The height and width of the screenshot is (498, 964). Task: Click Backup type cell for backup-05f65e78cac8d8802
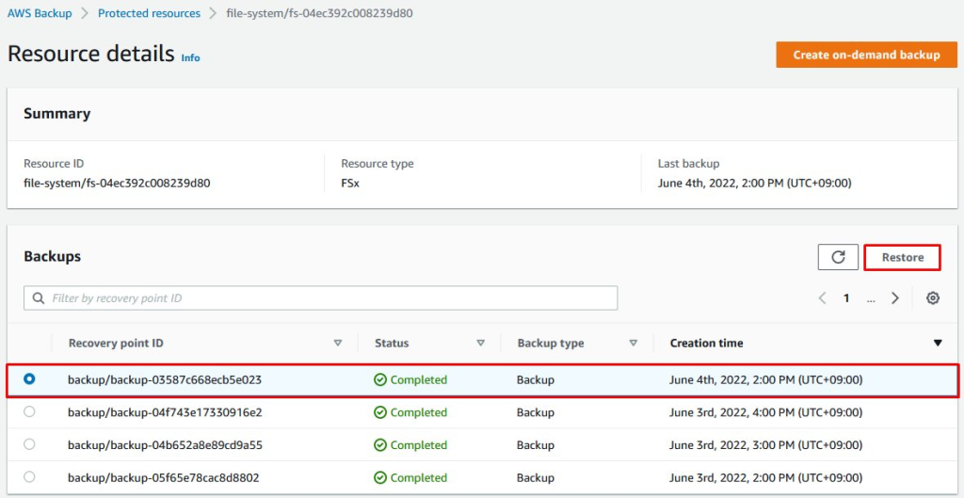[536, 477]
